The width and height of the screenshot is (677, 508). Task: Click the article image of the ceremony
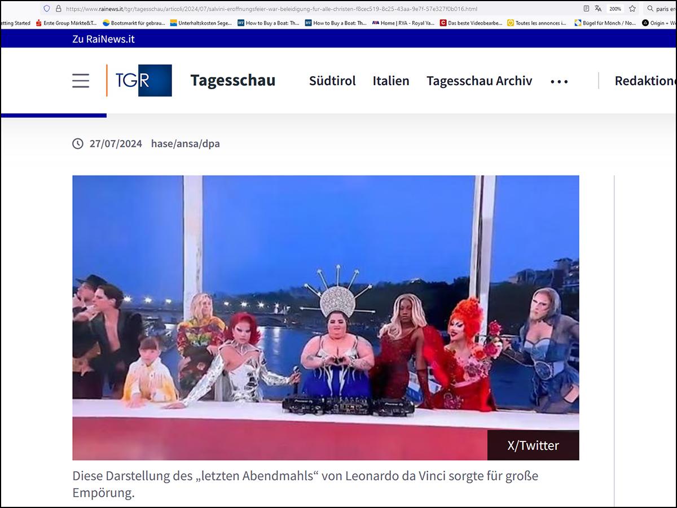click(x=326, y=317)
